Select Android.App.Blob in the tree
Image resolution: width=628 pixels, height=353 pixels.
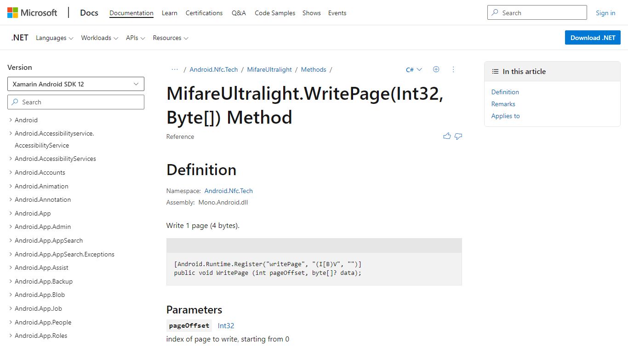point(40,295)
